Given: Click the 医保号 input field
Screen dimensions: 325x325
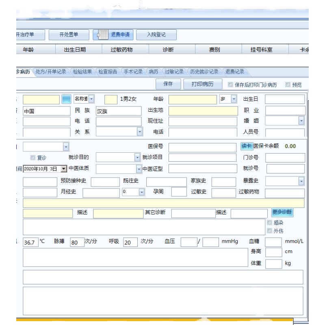Looking at the screenshot, I should tap(202, 147).
